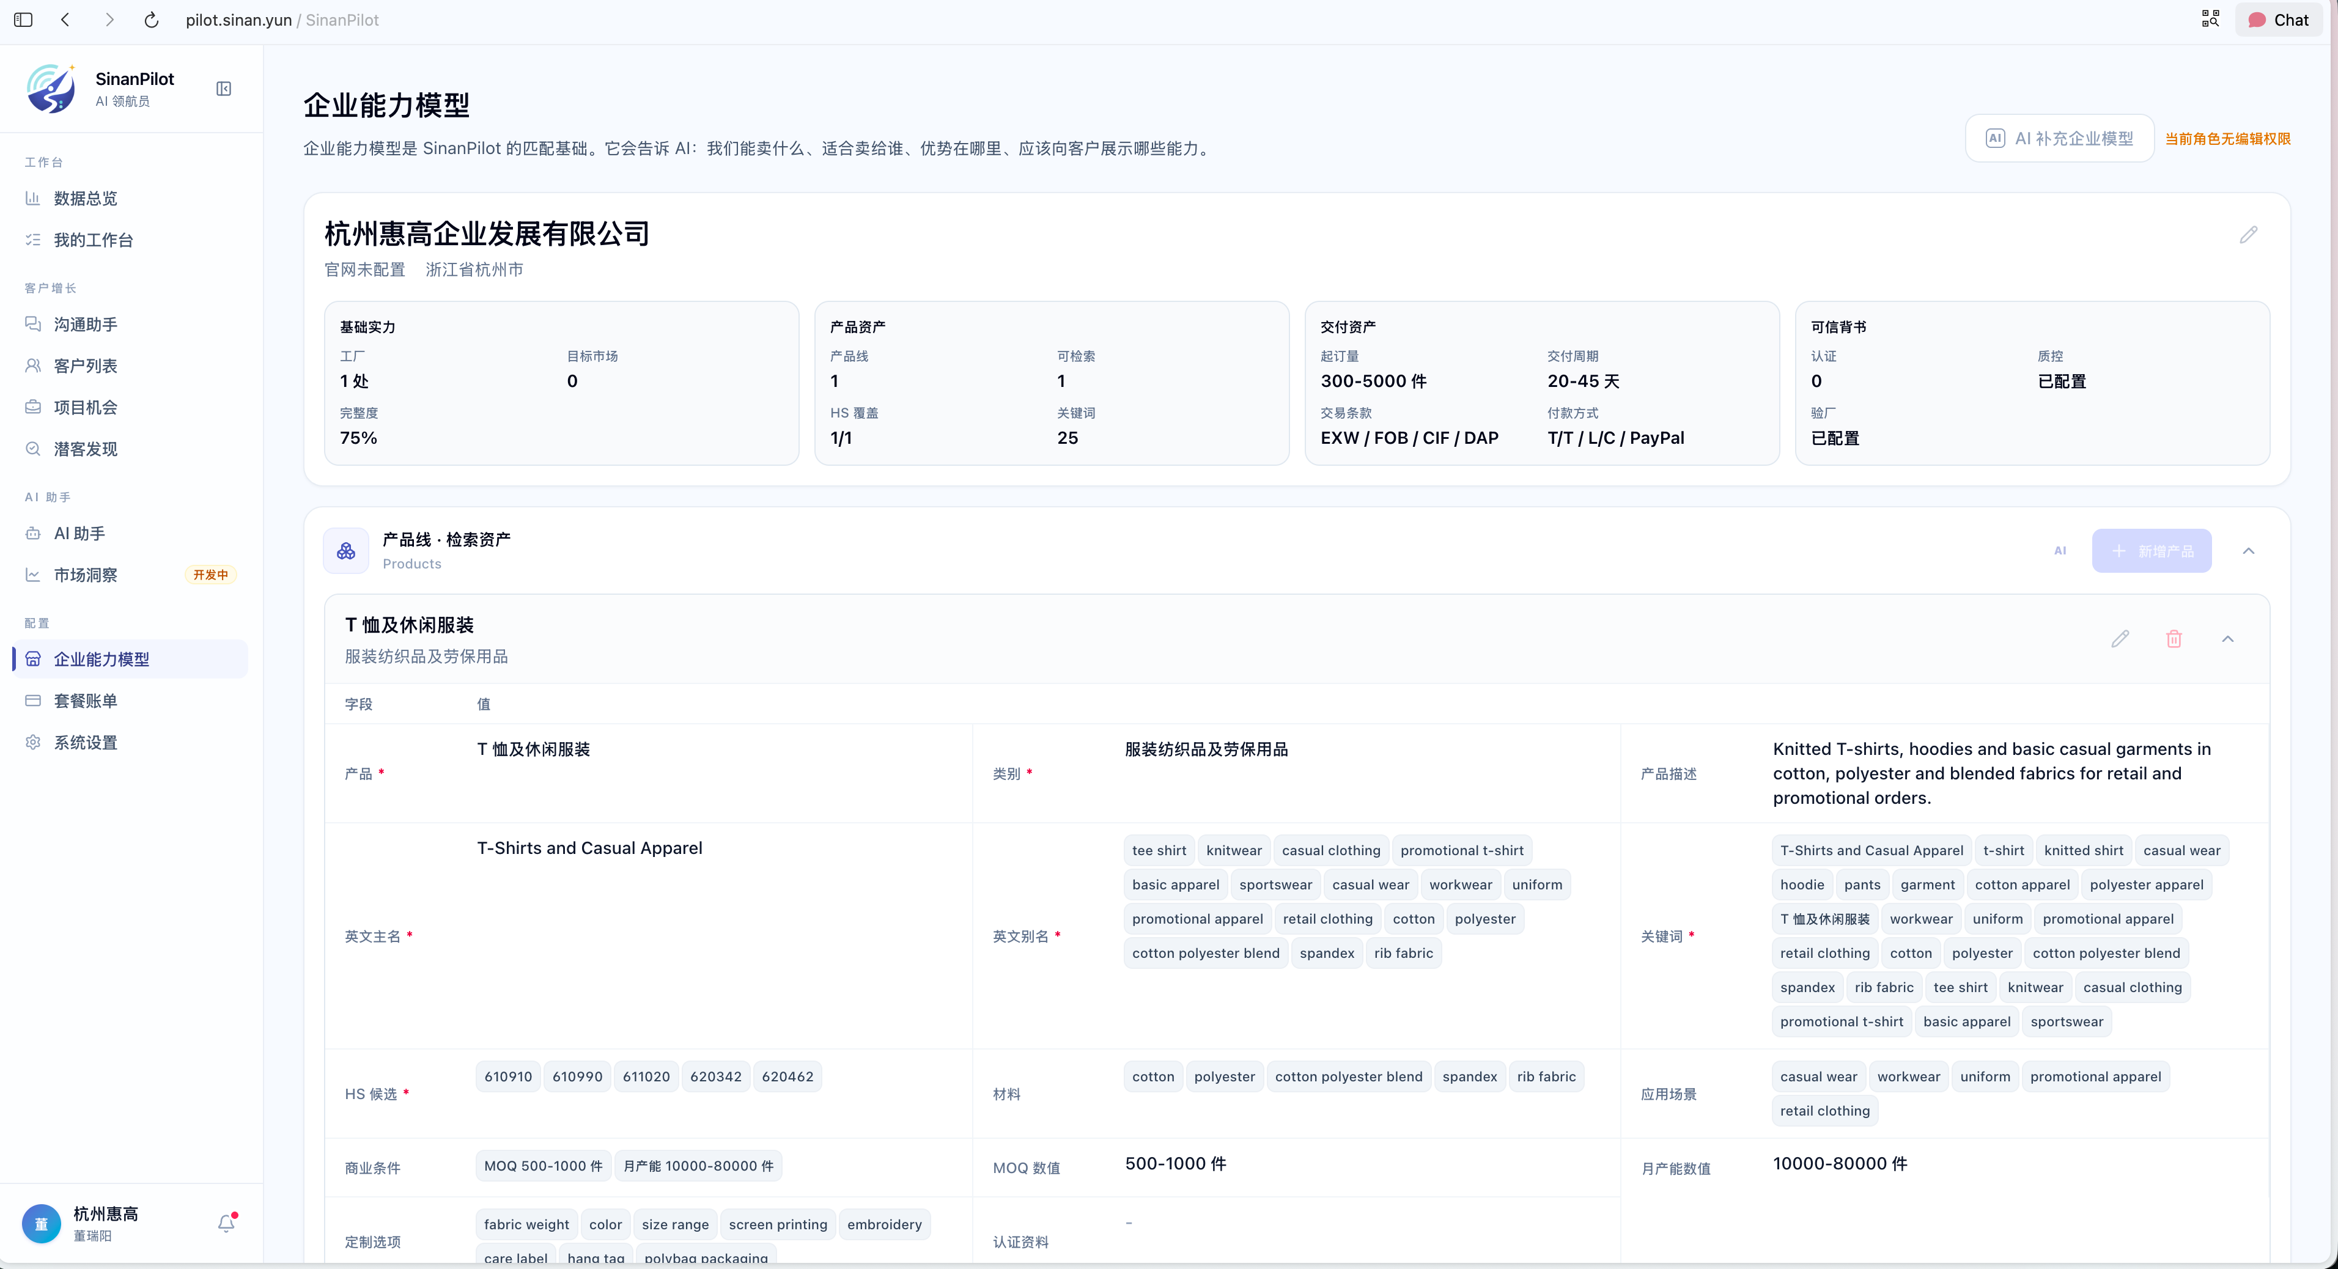Click AI 补充企业模型 button
This screenshot has height=1269, width=2338.
pyautogui.click(x=2059, y=139)
